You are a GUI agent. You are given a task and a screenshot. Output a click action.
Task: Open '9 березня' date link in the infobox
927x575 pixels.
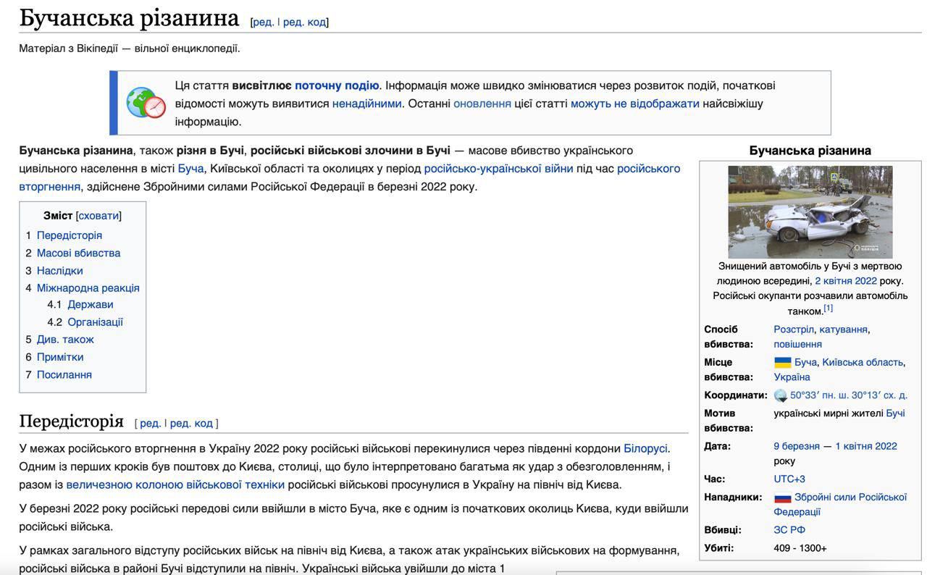point(797,446)
